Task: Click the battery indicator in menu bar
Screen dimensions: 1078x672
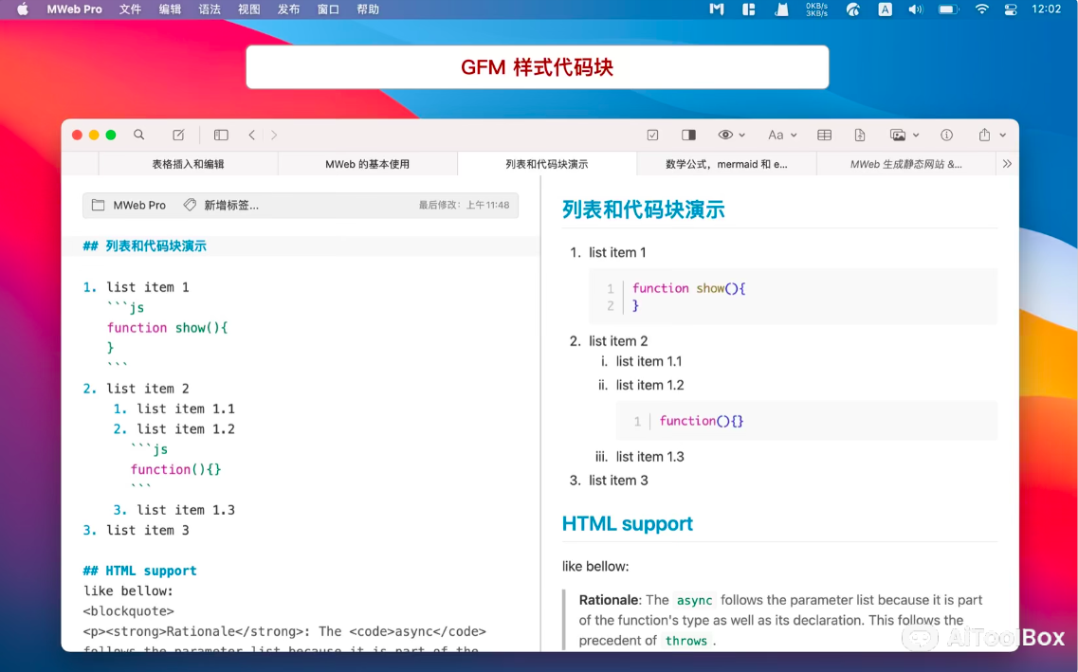Action: [949, 9]
